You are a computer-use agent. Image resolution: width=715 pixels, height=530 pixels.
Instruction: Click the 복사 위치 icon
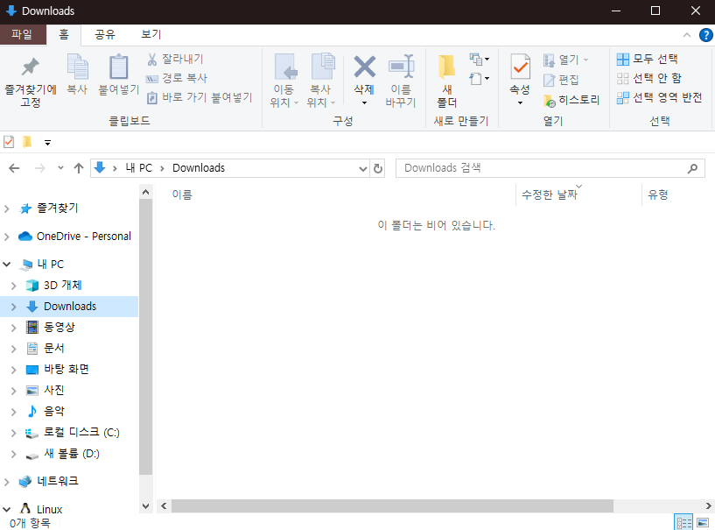pyautogui.click(x=323, y=67)
